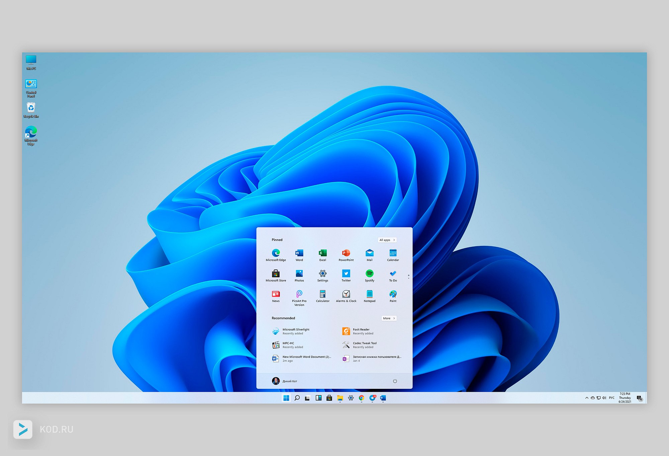The image size is (669, 456).
Task: Open Search from the taskbar
Action: click(297, 398)
